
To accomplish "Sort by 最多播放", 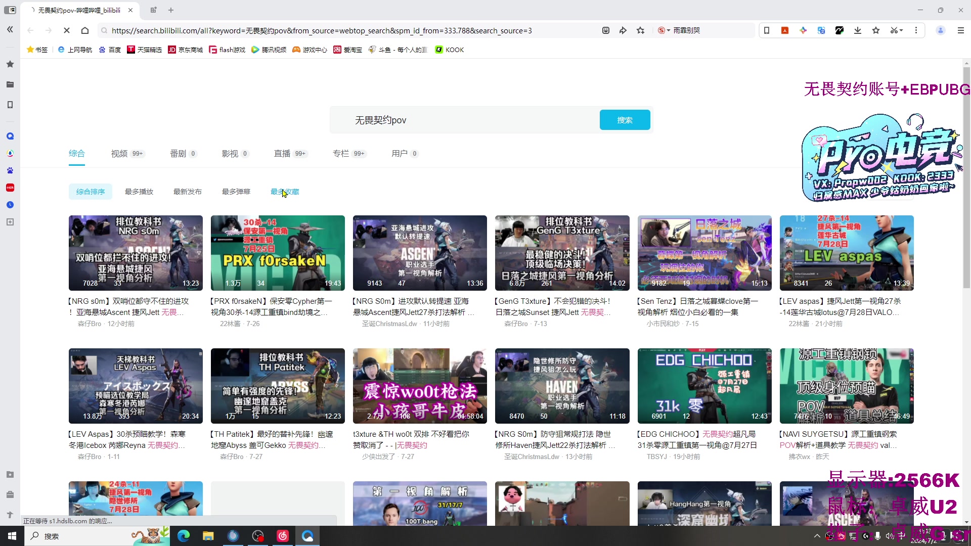I will point(139,192).
